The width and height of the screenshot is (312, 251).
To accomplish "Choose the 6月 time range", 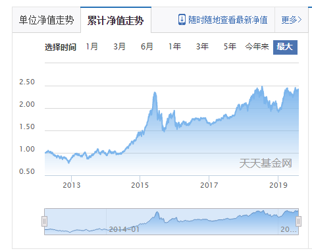I will click(147, 47).
